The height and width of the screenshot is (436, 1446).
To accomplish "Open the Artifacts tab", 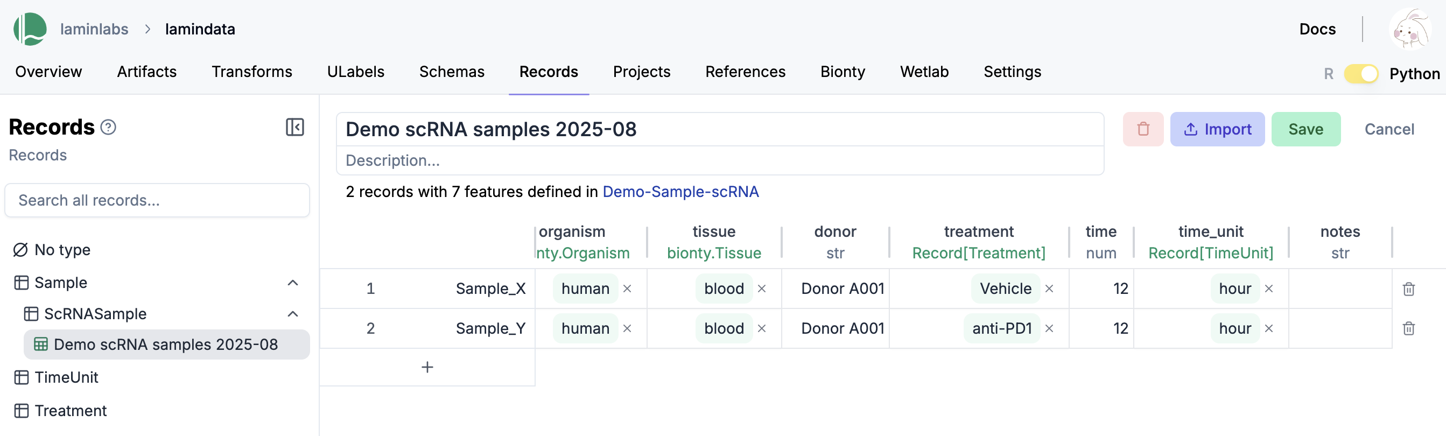I will (x=146, y=72).
